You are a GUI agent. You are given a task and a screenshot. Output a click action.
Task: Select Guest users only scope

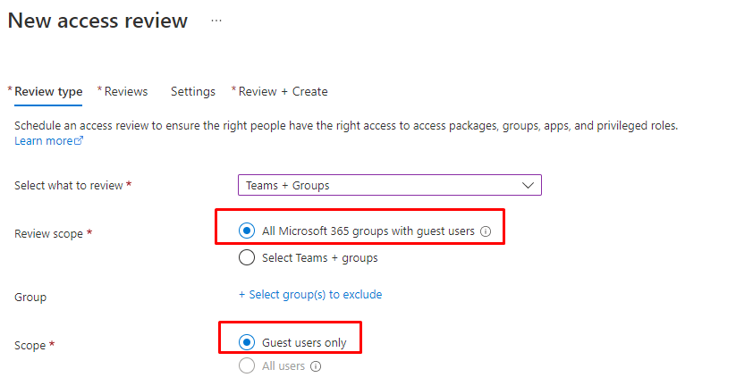tap(247, 342)
